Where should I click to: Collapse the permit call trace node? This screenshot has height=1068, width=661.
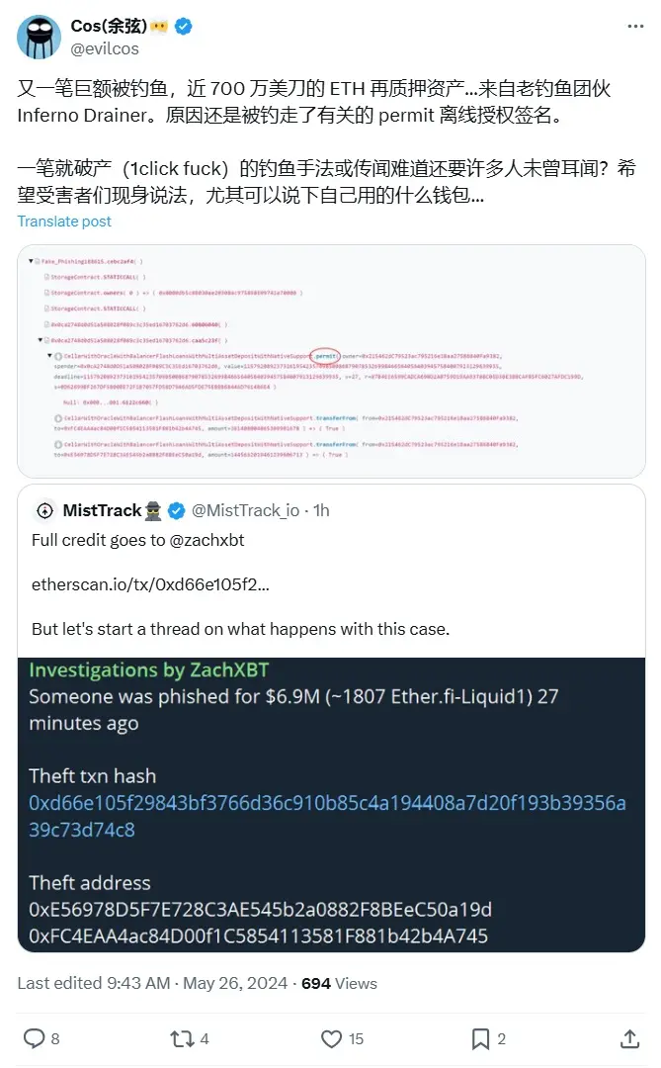50,354
